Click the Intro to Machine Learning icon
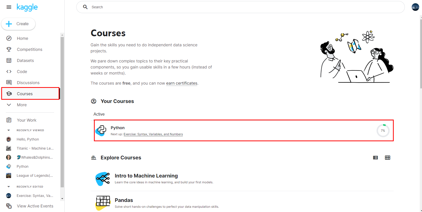Image resolution: width=422 pixels, height=212 pixels. click(103, 179)
